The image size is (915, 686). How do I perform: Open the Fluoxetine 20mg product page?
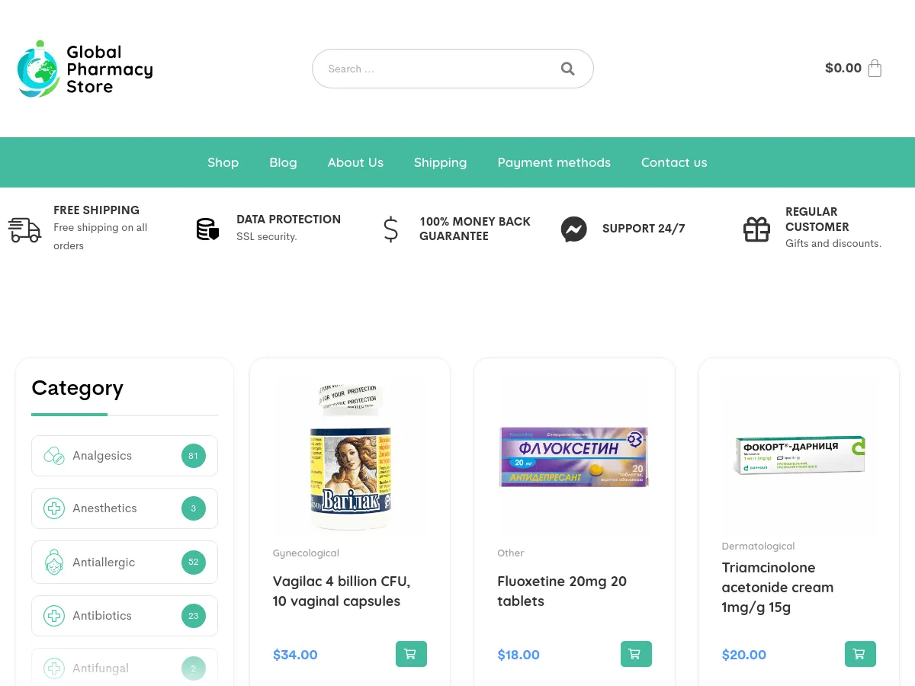click(562, 591)
